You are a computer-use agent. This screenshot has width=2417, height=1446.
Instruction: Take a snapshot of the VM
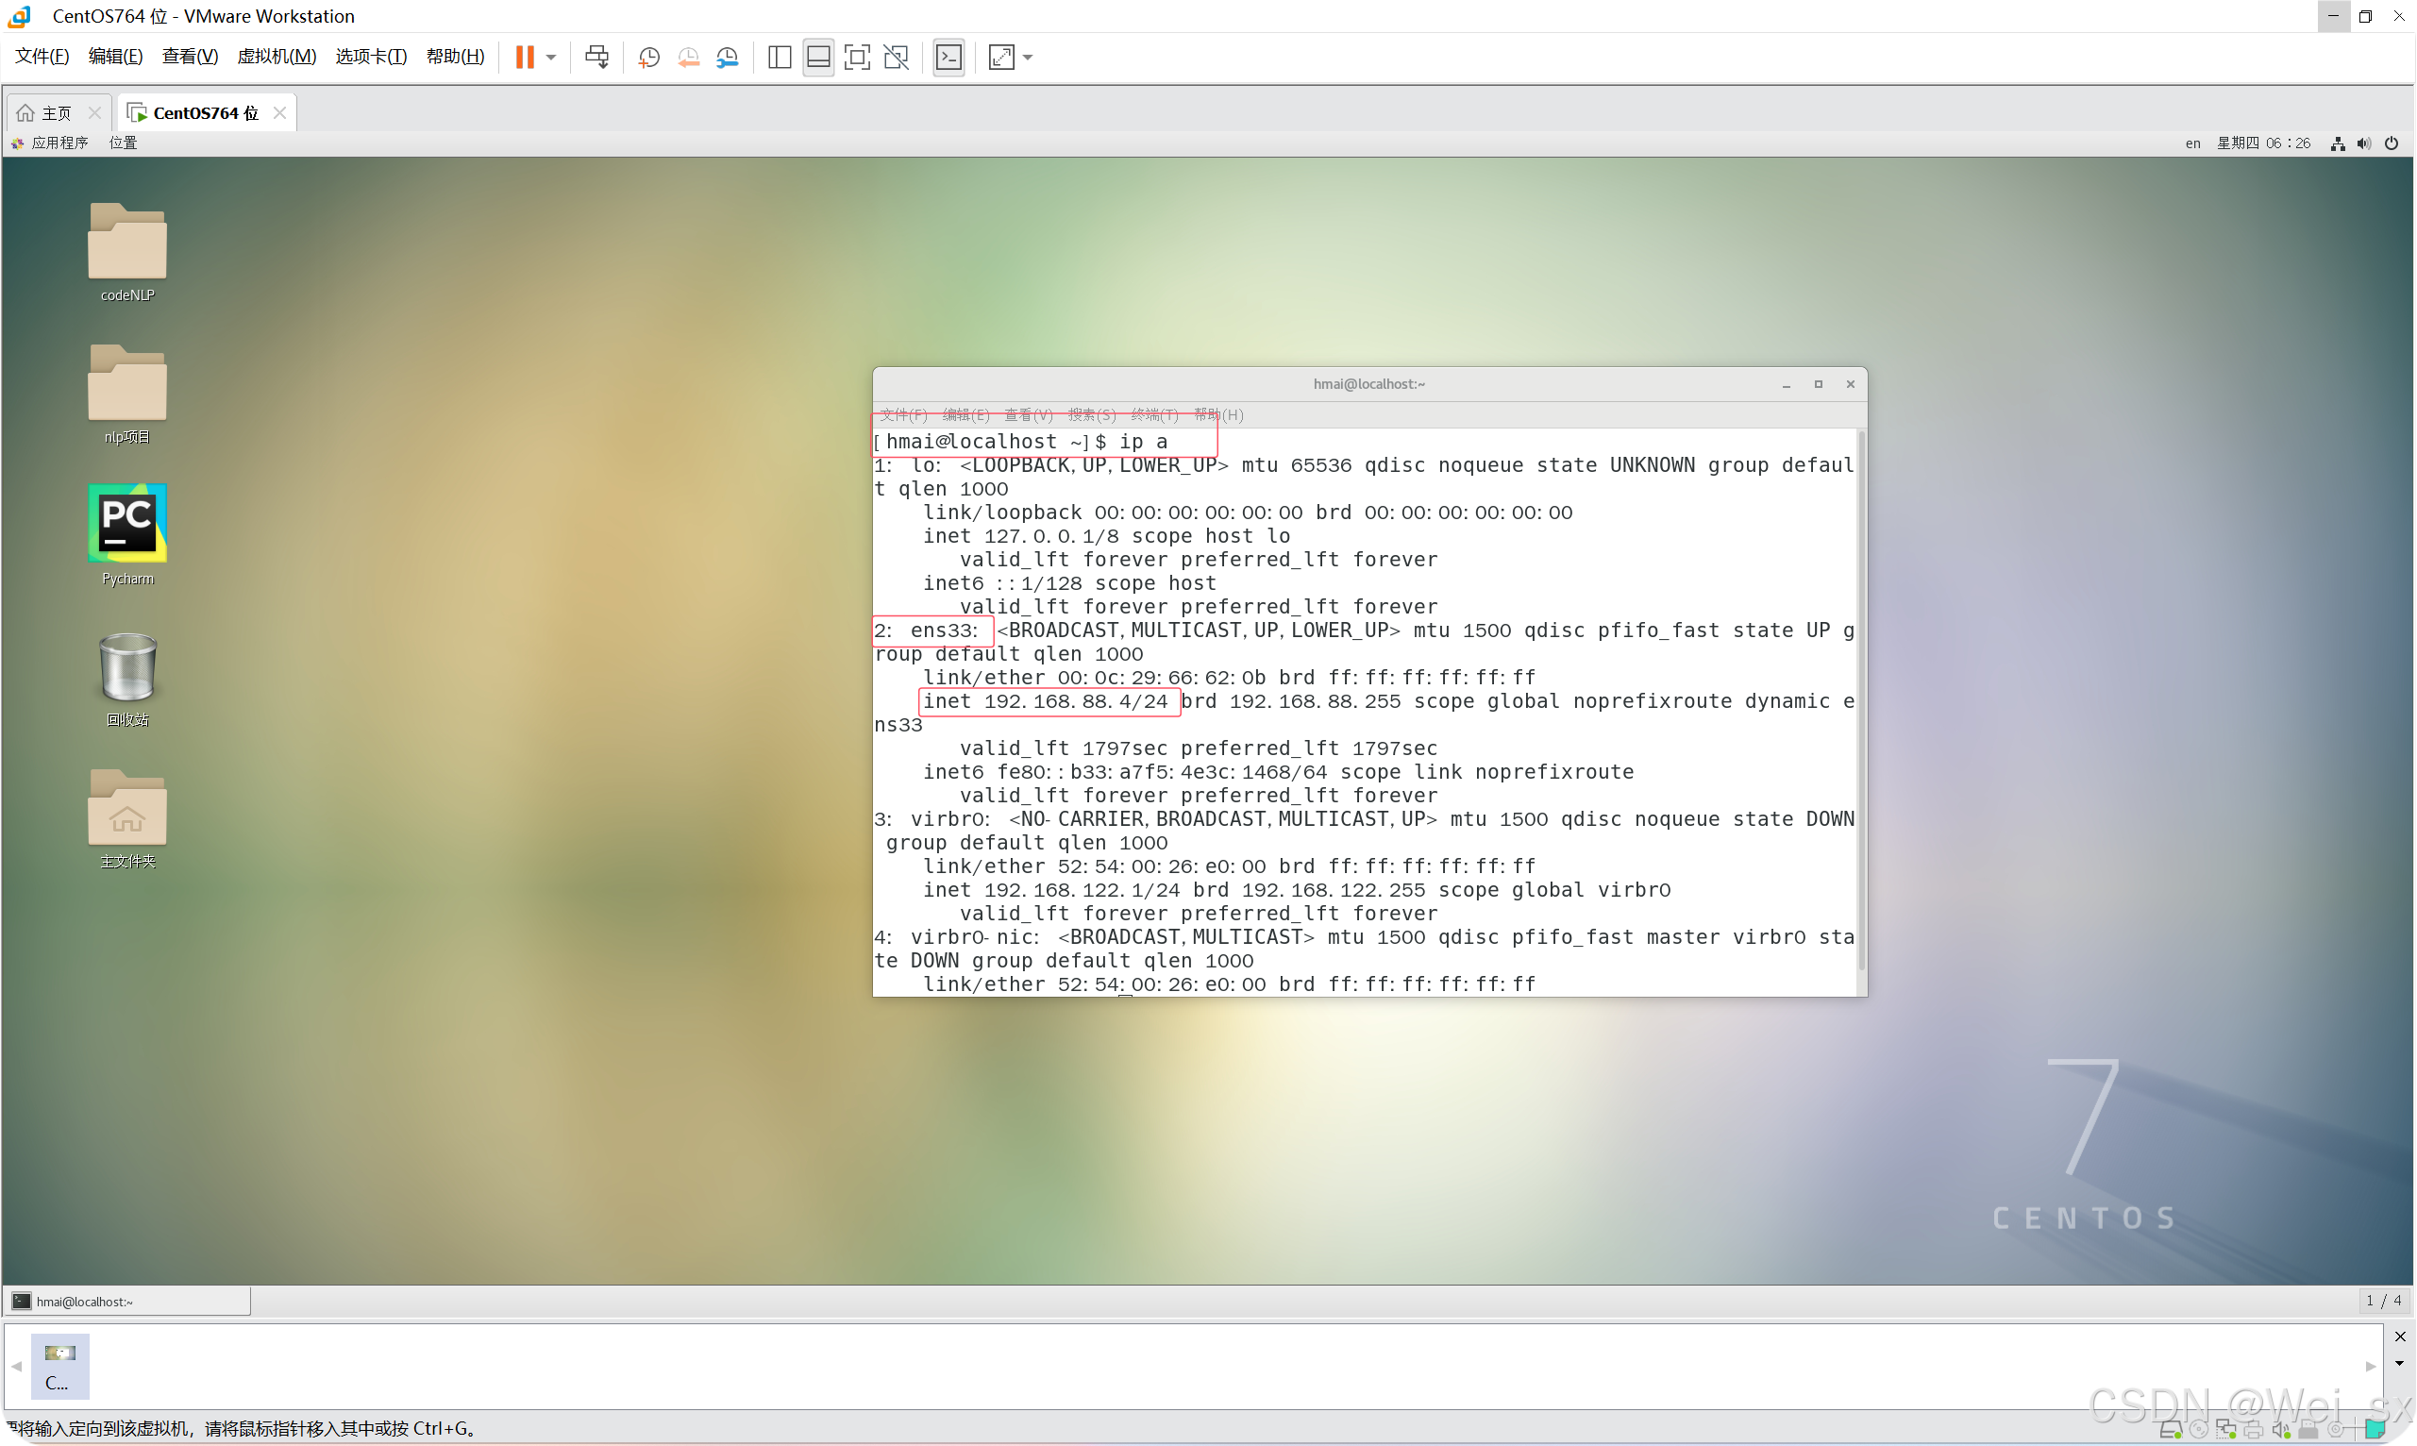(x=648, y=57)
